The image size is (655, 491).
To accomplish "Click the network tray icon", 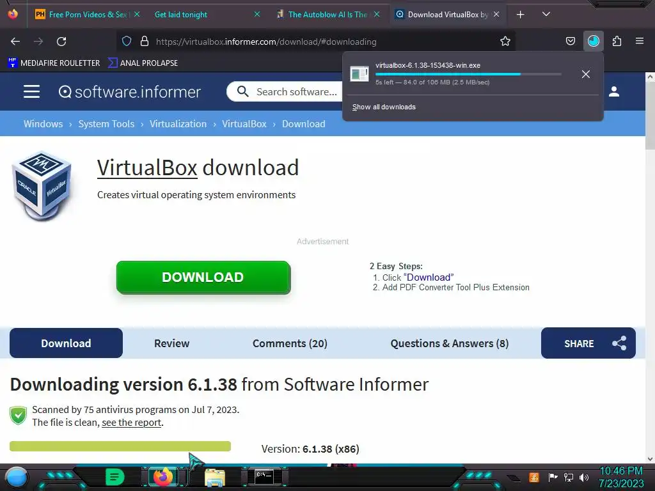I will tap(568, 477).
